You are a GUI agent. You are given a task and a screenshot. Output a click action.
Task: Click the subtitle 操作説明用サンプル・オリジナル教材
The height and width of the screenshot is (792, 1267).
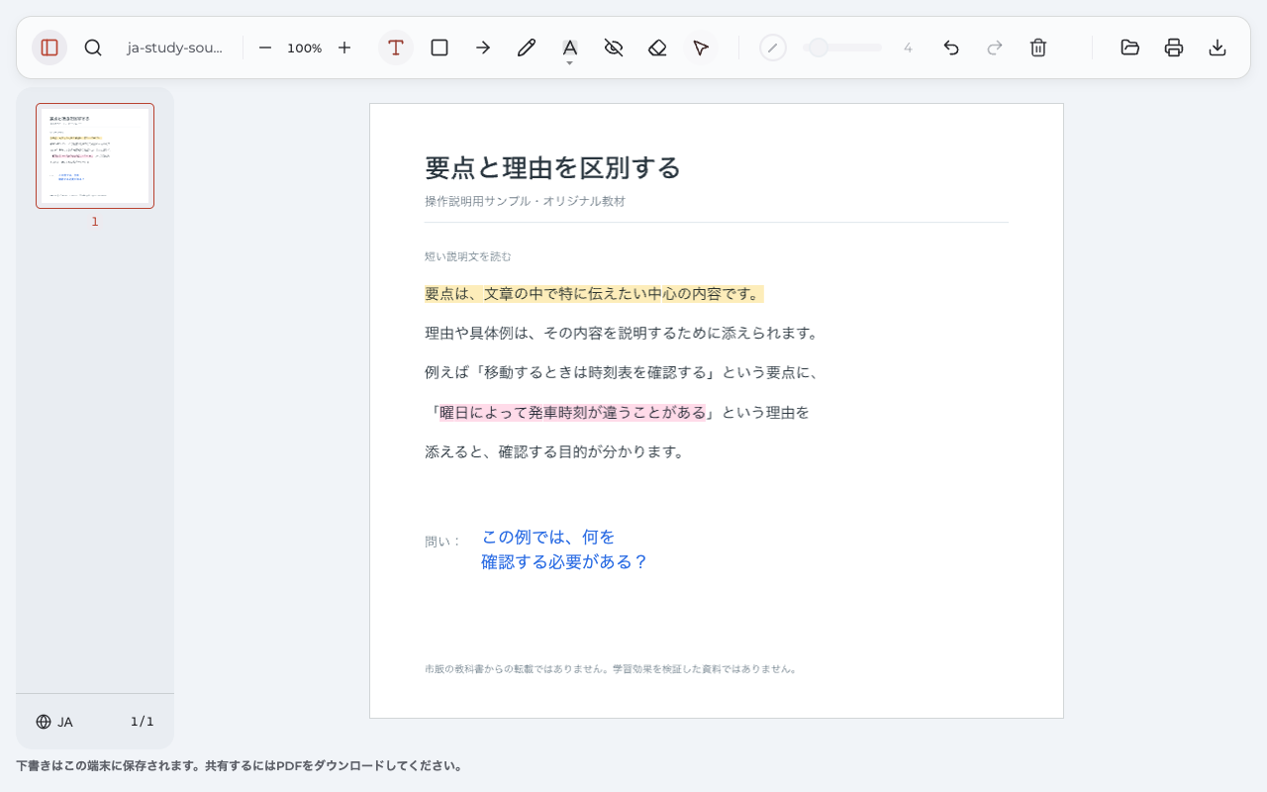pyautogui.click(x=525, y=201)
